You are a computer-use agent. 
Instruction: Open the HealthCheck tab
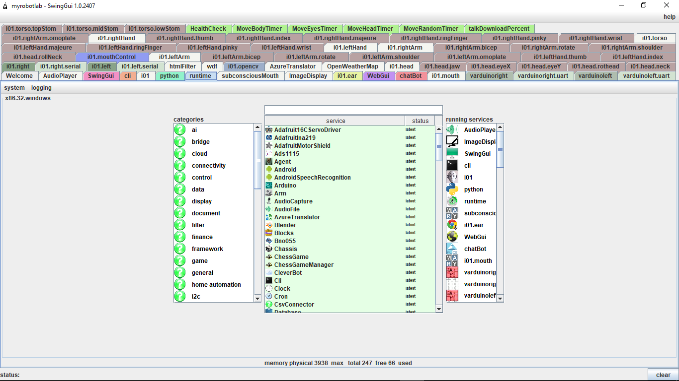(x=208, y=29)
